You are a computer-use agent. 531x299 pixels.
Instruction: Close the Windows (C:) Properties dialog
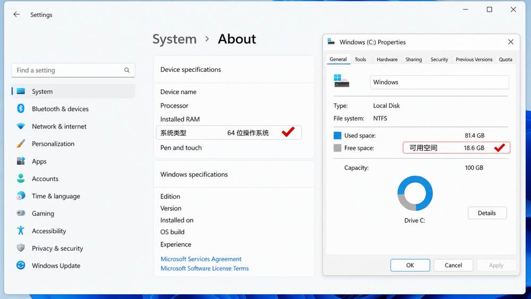(x=511, y=42)
